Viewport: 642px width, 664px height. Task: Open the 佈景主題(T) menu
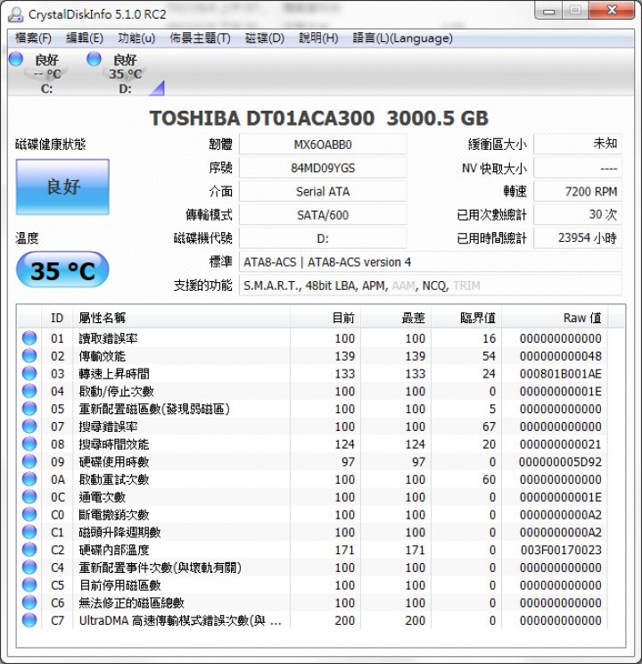(200, 38)
